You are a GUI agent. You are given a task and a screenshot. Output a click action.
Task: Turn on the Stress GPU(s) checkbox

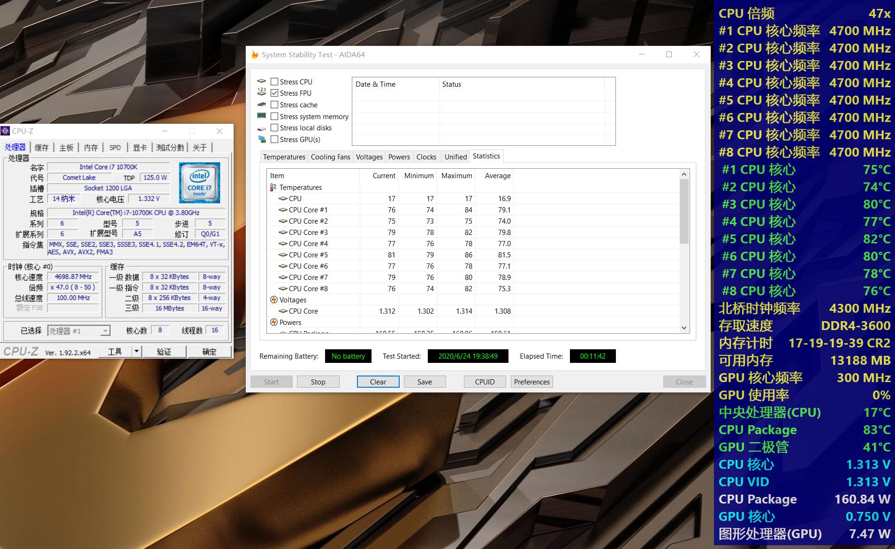(x=274, y=139)
